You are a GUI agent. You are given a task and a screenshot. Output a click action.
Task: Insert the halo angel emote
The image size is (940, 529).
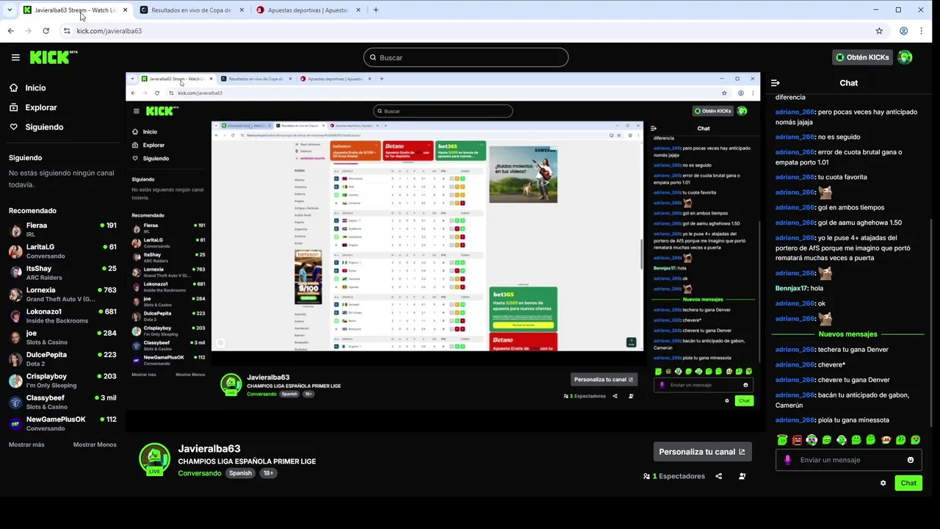(782, 440)
